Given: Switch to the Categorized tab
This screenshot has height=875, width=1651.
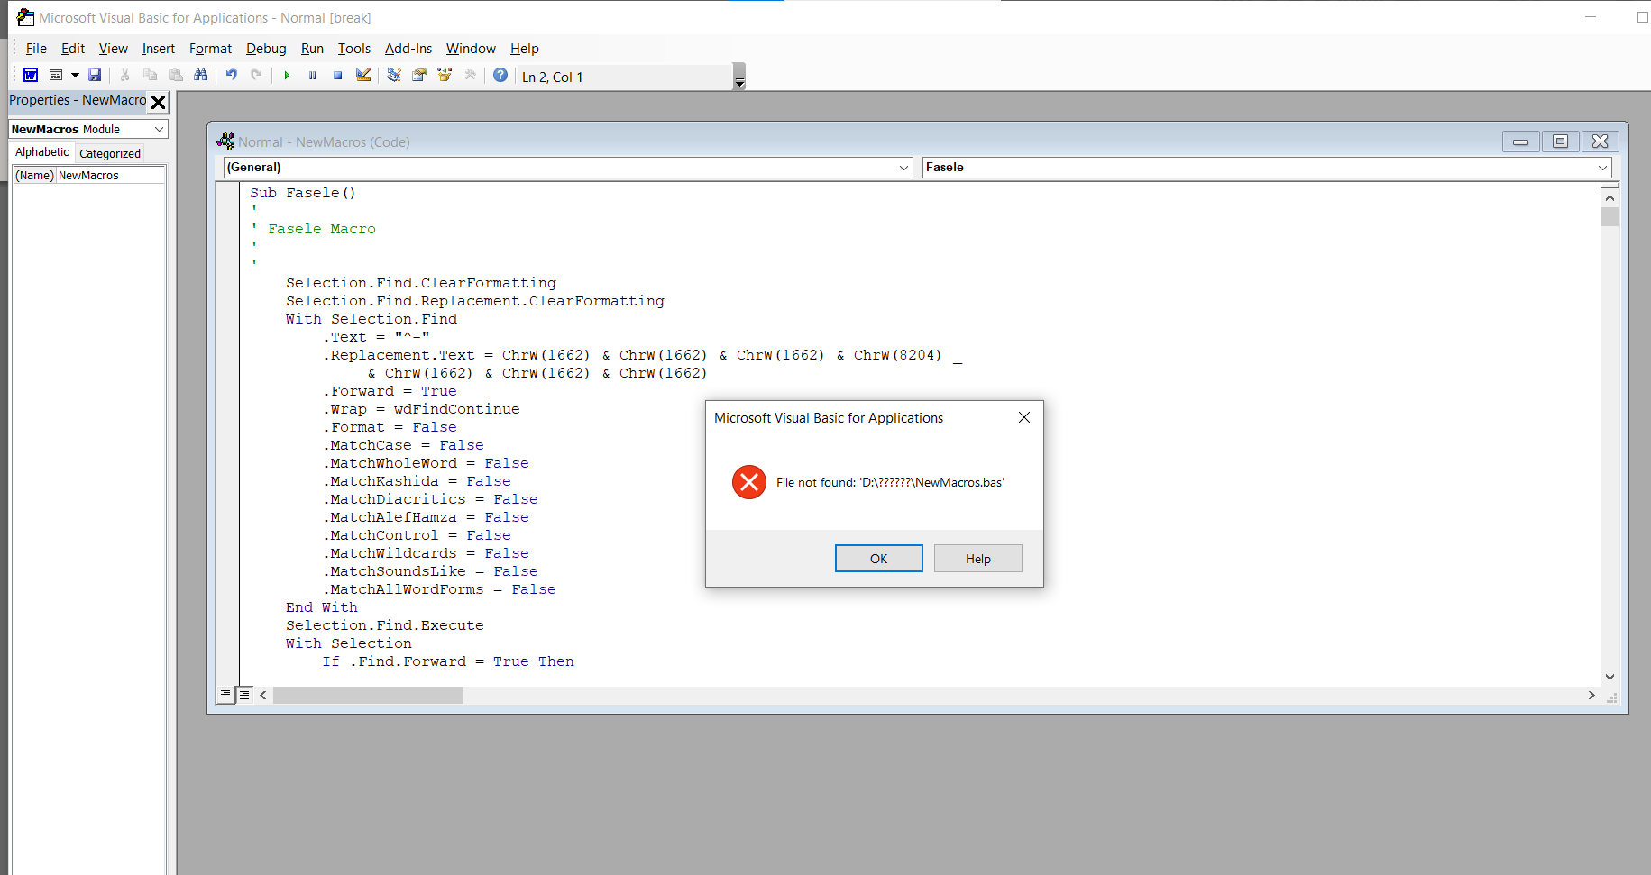Looking at the screenshot, I should coord(110,153).
